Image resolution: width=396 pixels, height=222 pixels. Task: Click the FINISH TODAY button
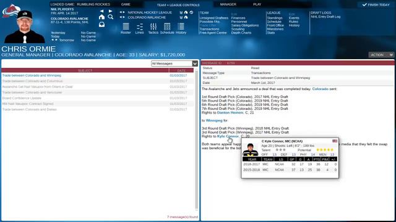coord(376,4)
